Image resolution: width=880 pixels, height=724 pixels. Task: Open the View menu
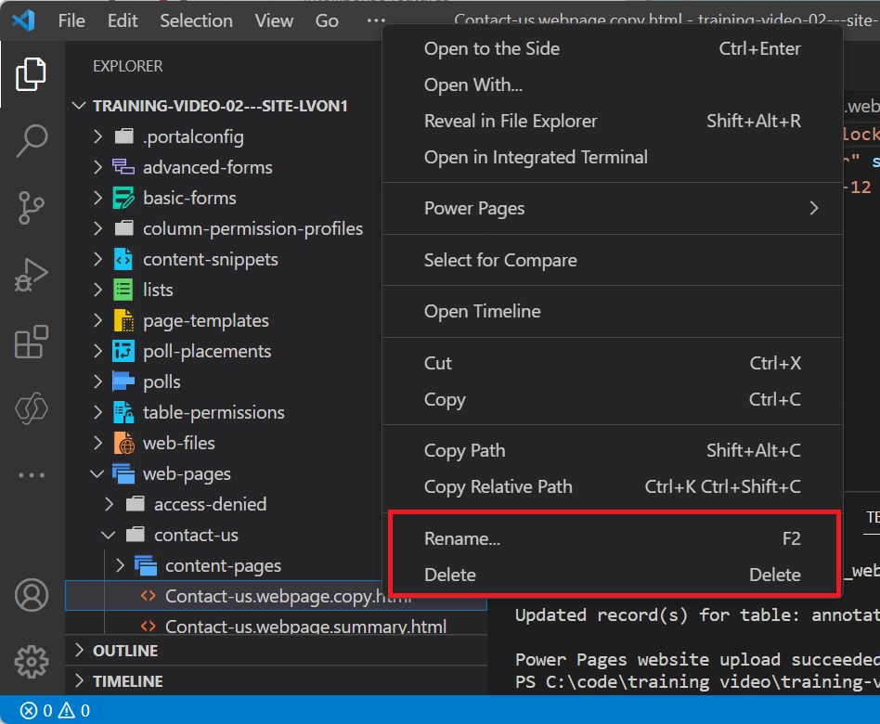273,20
